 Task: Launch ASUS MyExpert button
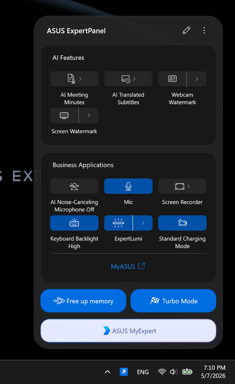[x=129, y=331]
